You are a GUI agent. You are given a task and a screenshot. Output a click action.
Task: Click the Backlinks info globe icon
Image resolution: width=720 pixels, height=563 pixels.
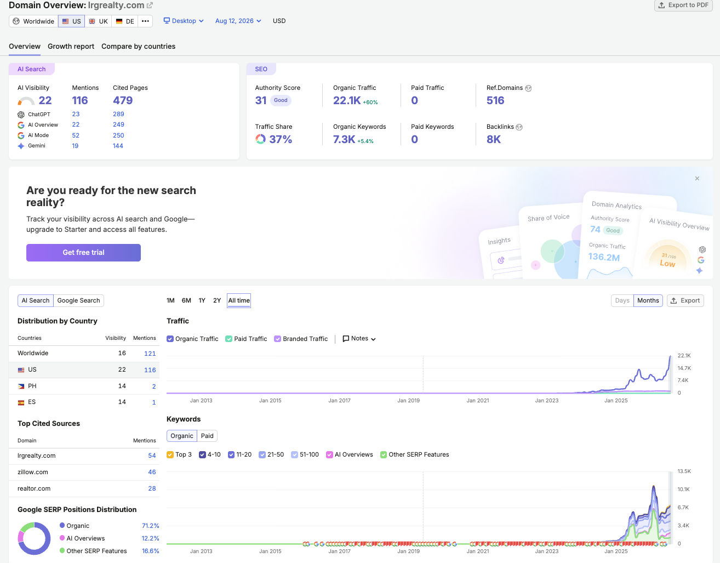pos(519,127)
